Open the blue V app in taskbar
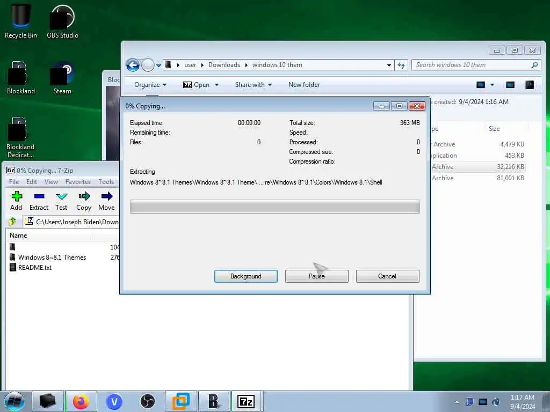Image resolution: width=550 pixels, height=412 pixels. coord(114,401)
